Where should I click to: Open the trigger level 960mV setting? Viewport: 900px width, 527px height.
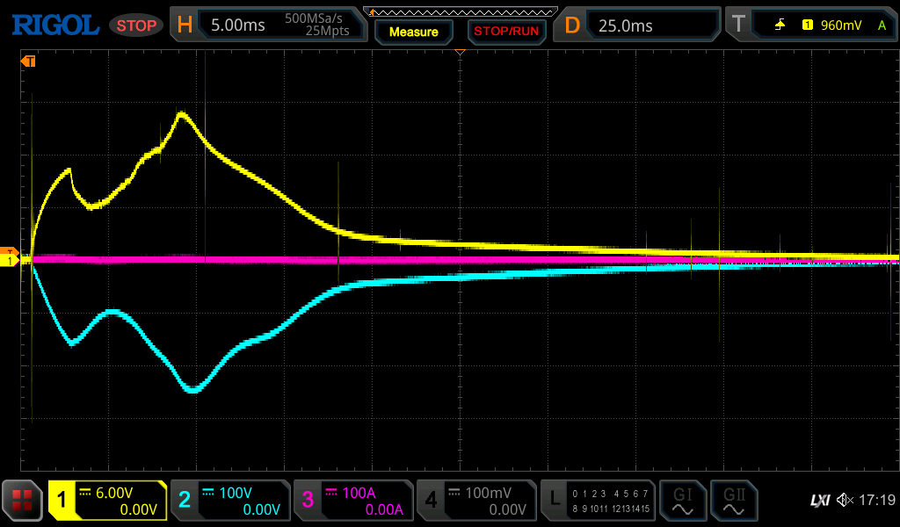839,25
